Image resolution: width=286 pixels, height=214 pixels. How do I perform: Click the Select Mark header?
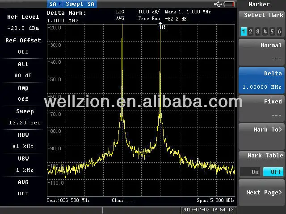click(264, 15)
